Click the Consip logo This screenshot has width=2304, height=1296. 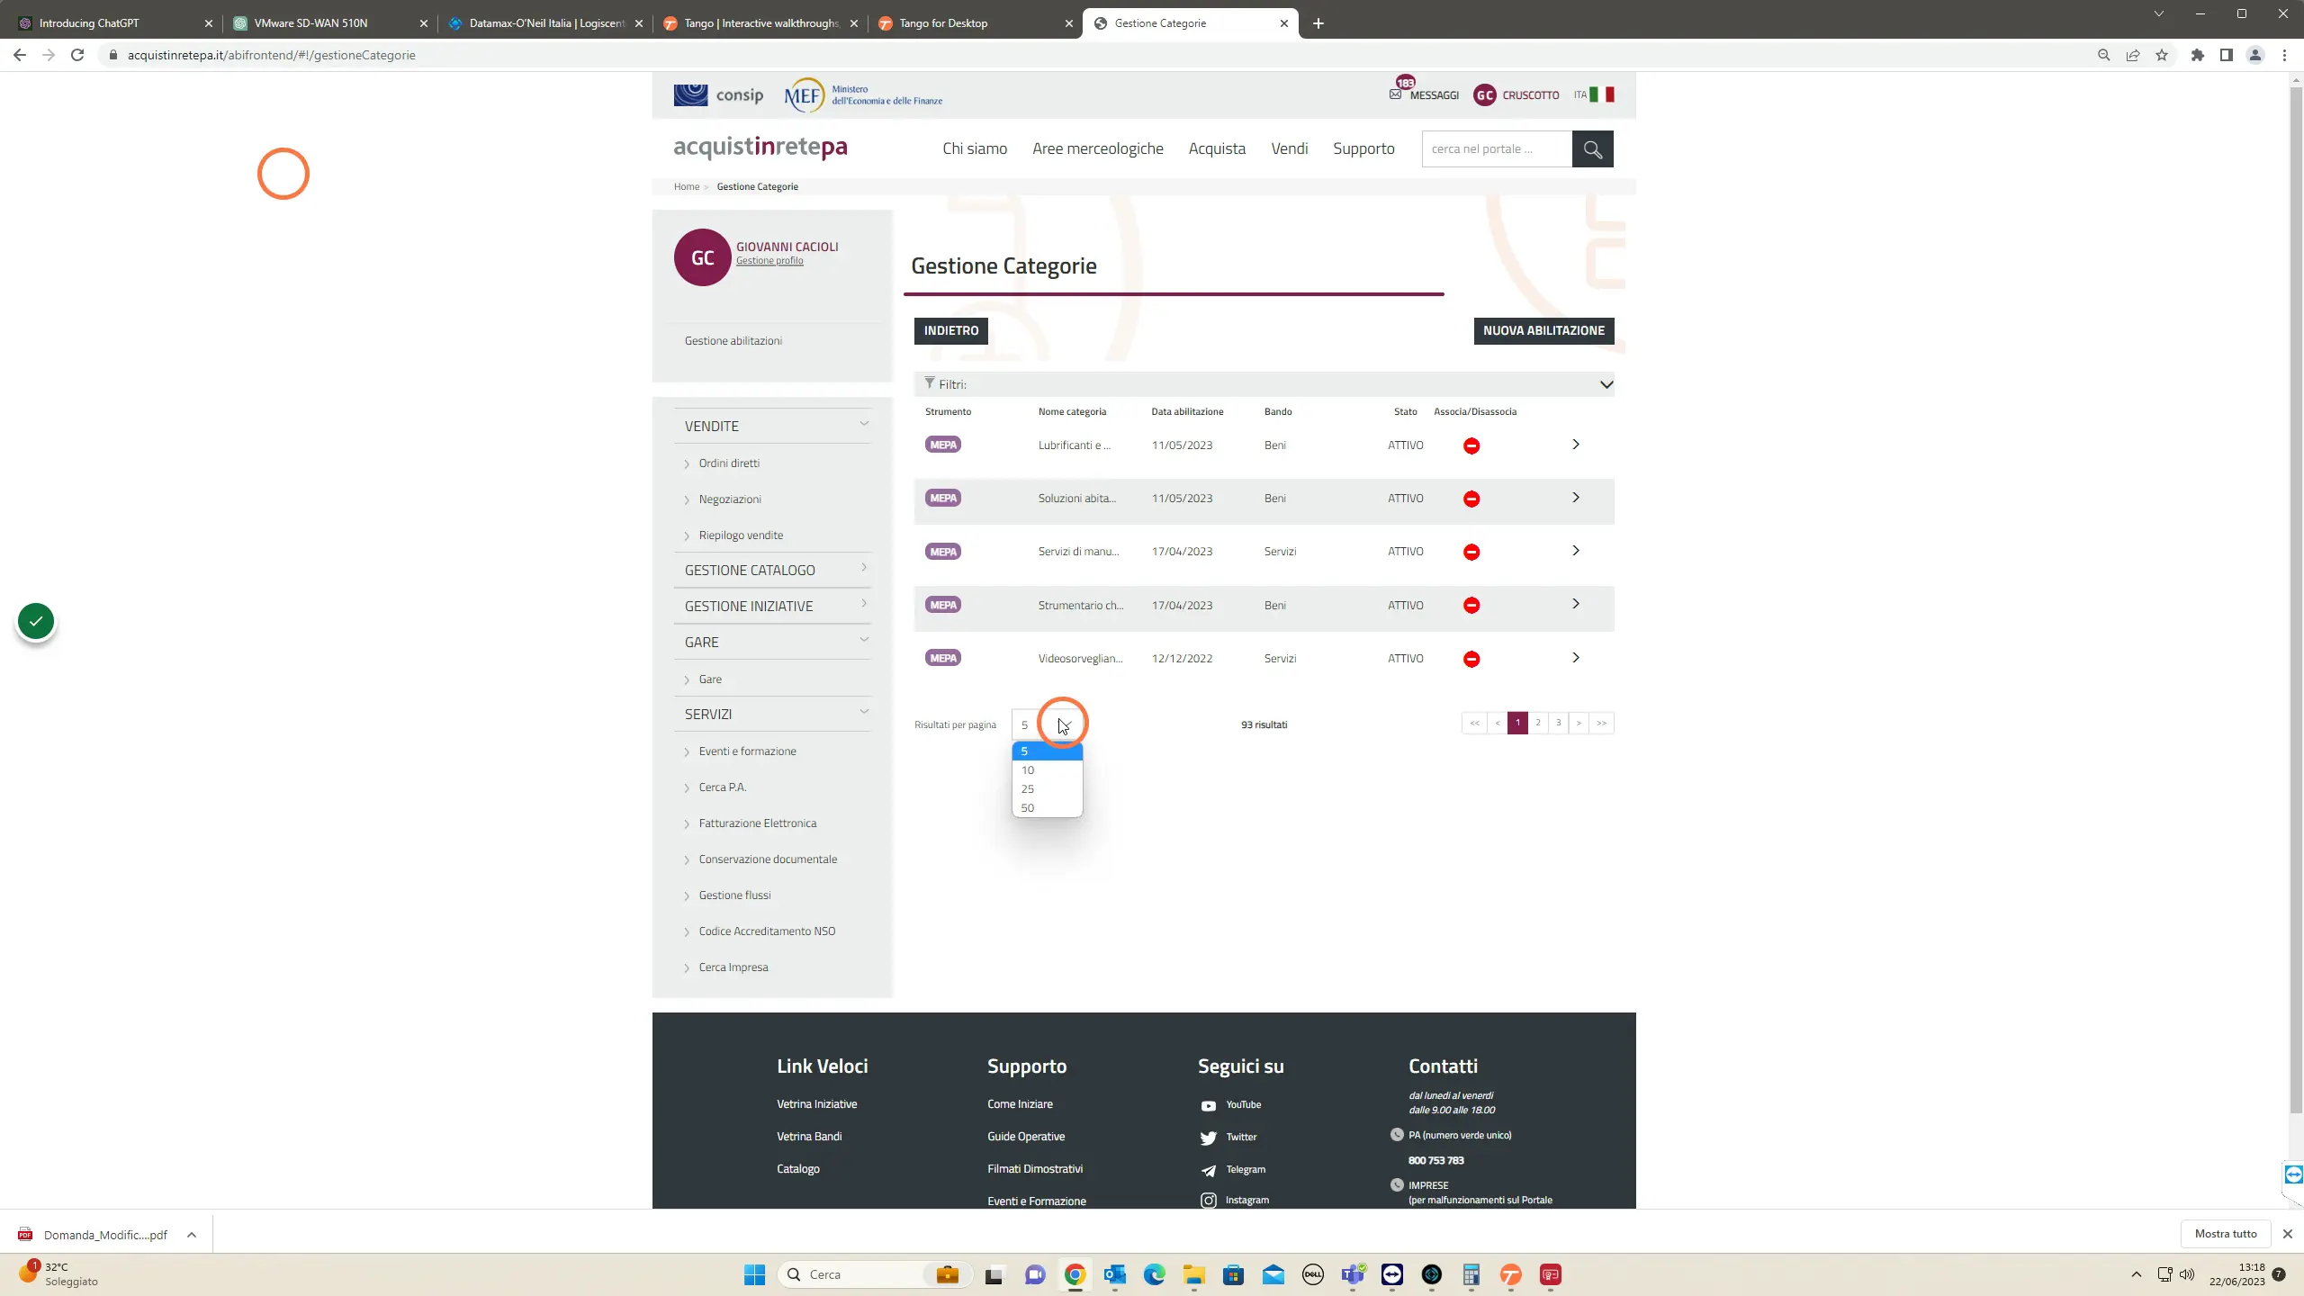tap(718, 94)
